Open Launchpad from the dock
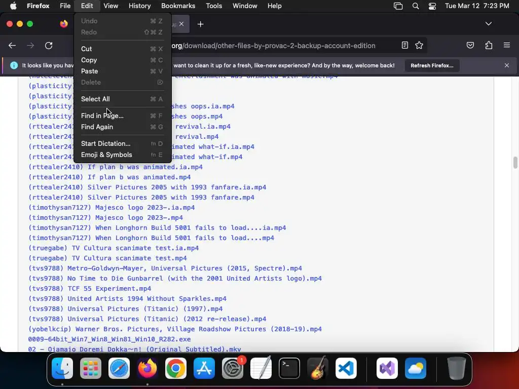Image resolution: width=519 pixels, height=389 pixels. pos(91,368)
